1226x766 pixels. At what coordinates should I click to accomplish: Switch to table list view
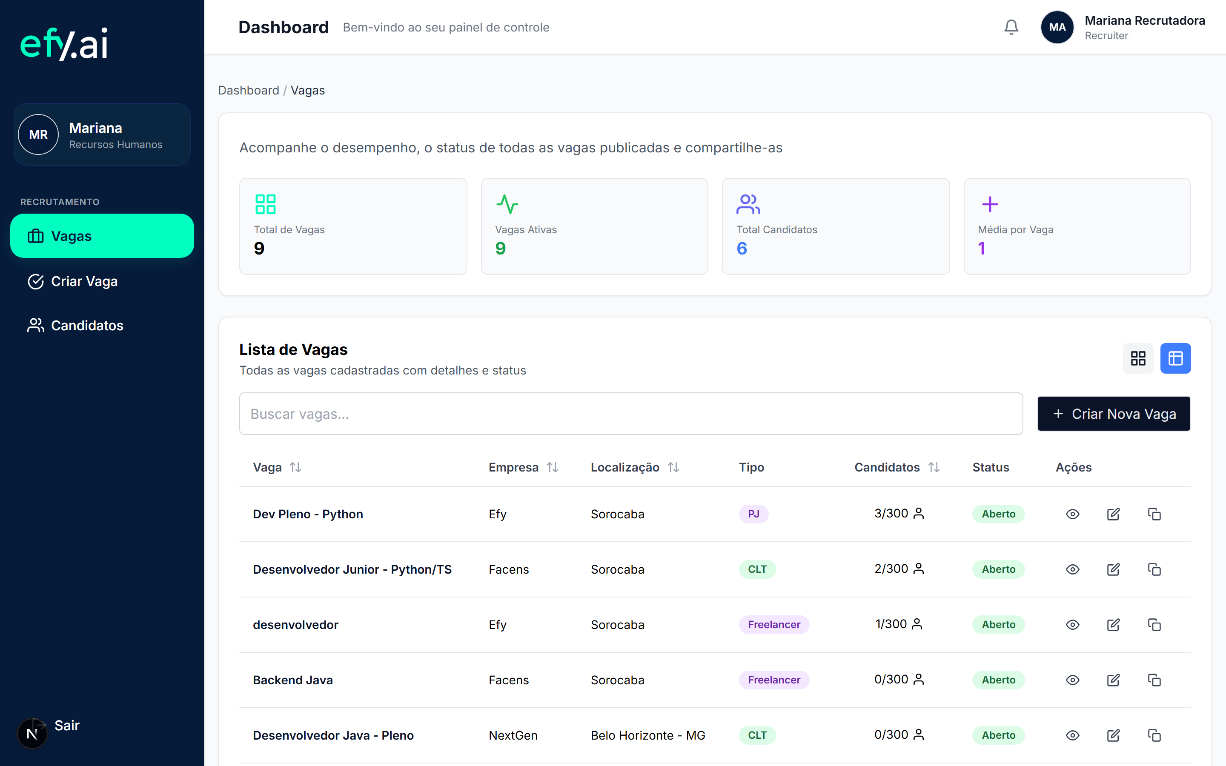point(1175,358)
